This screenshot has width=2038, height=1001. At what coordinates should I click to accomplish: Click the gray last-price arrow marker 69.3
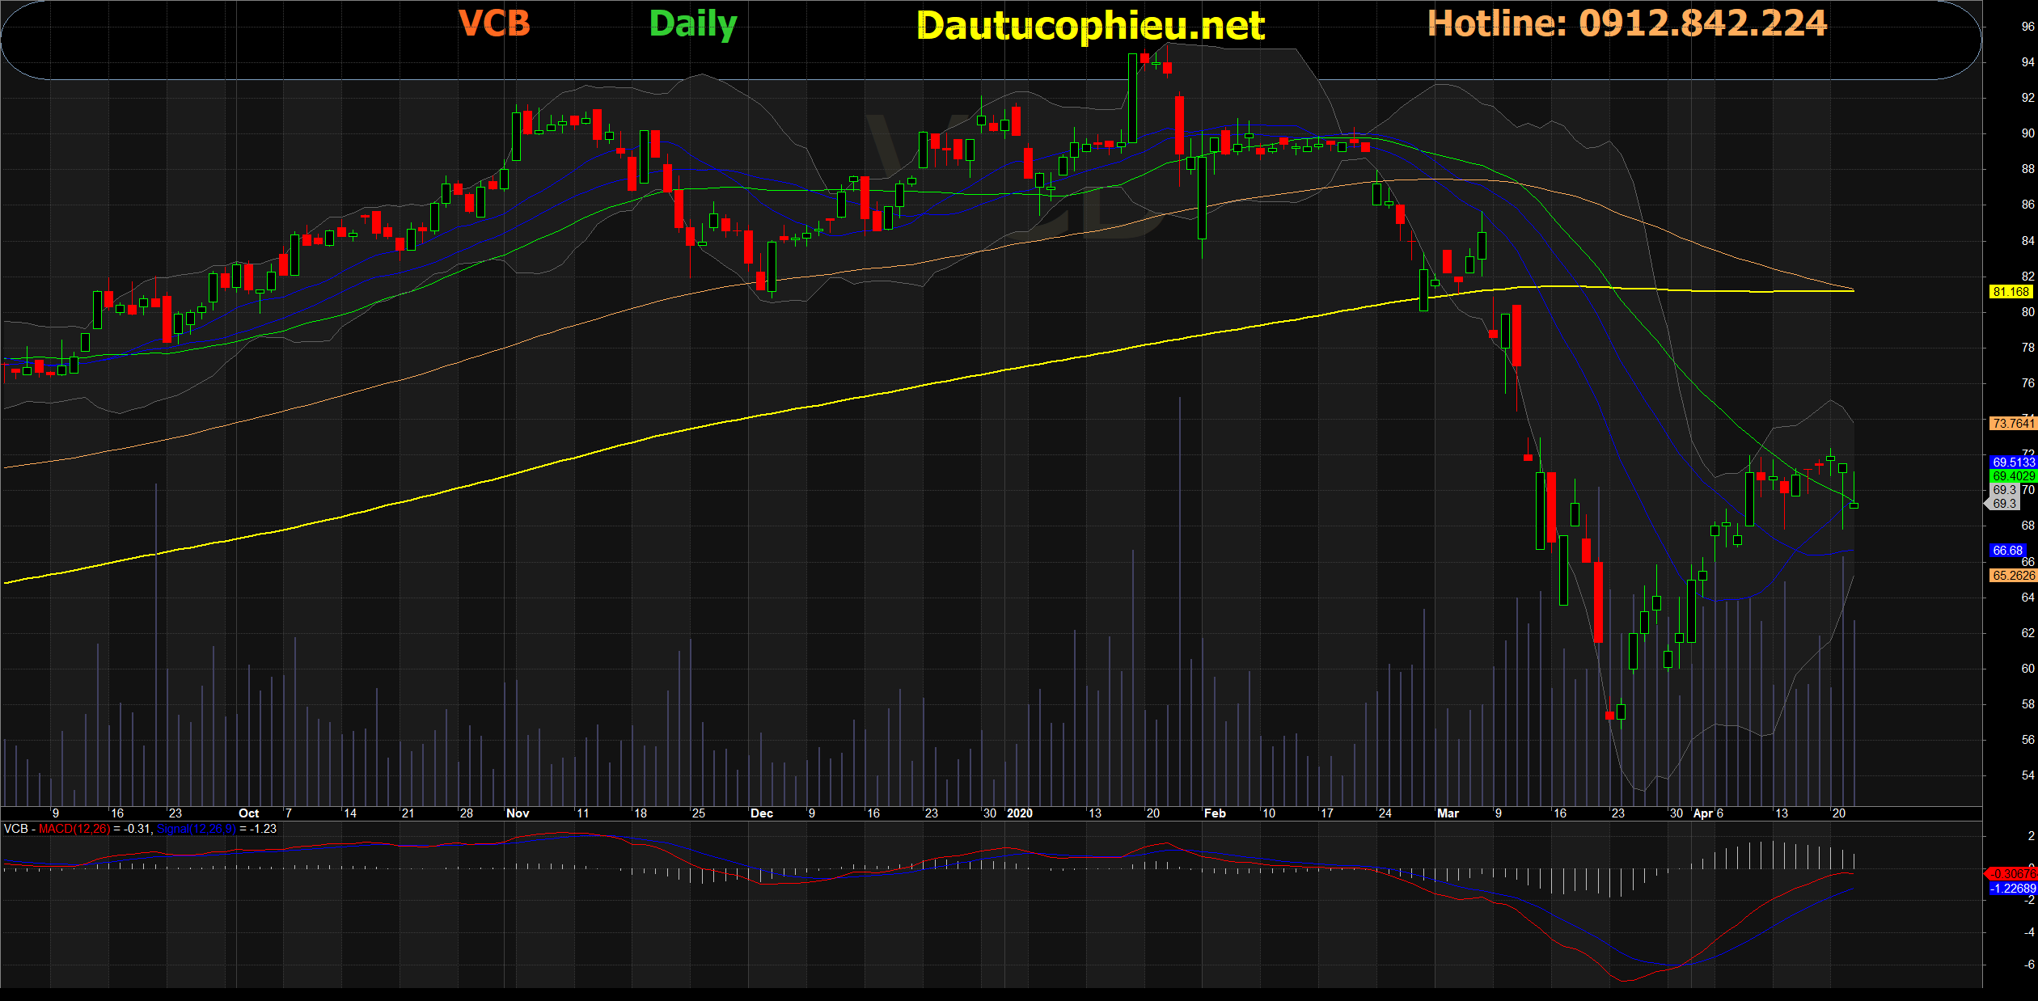pyautogui.click(x=2003, y=504)
